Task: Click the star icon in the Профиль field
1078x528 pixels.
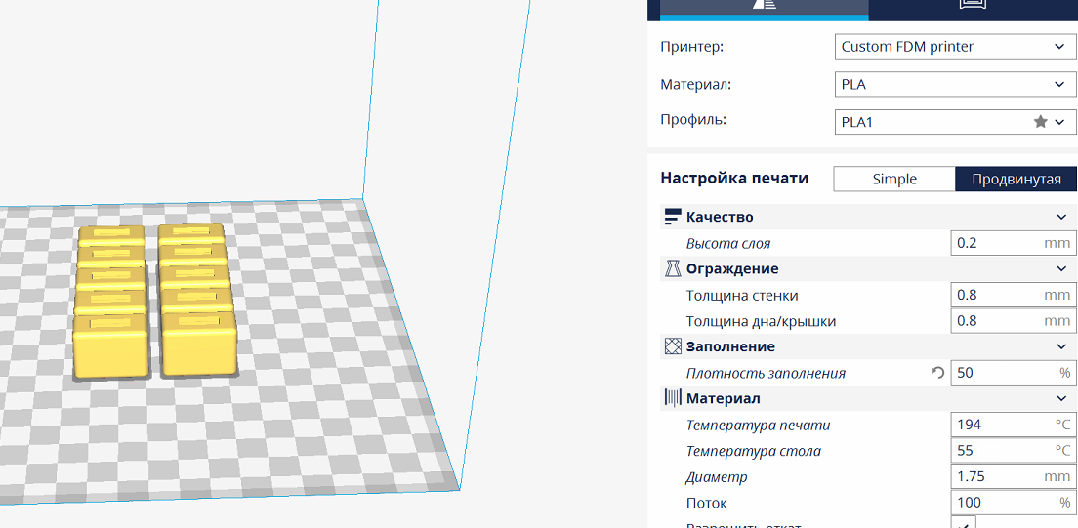Action: click(x=1041, y=122)
